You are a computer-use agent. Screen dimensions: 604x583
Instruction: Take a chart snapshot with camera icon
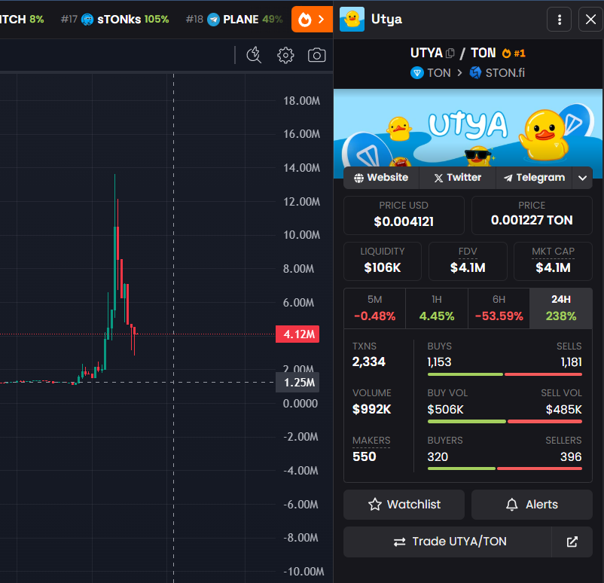click(316, 55)
